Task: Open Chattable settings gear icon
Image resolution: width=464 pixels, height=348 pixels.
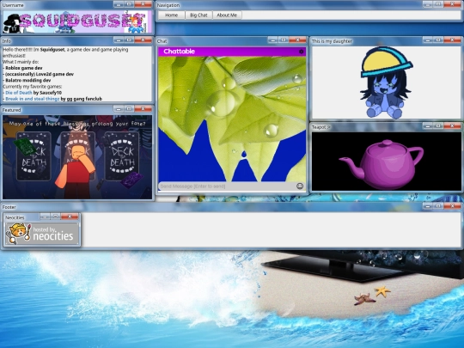Action: (302, 52)
